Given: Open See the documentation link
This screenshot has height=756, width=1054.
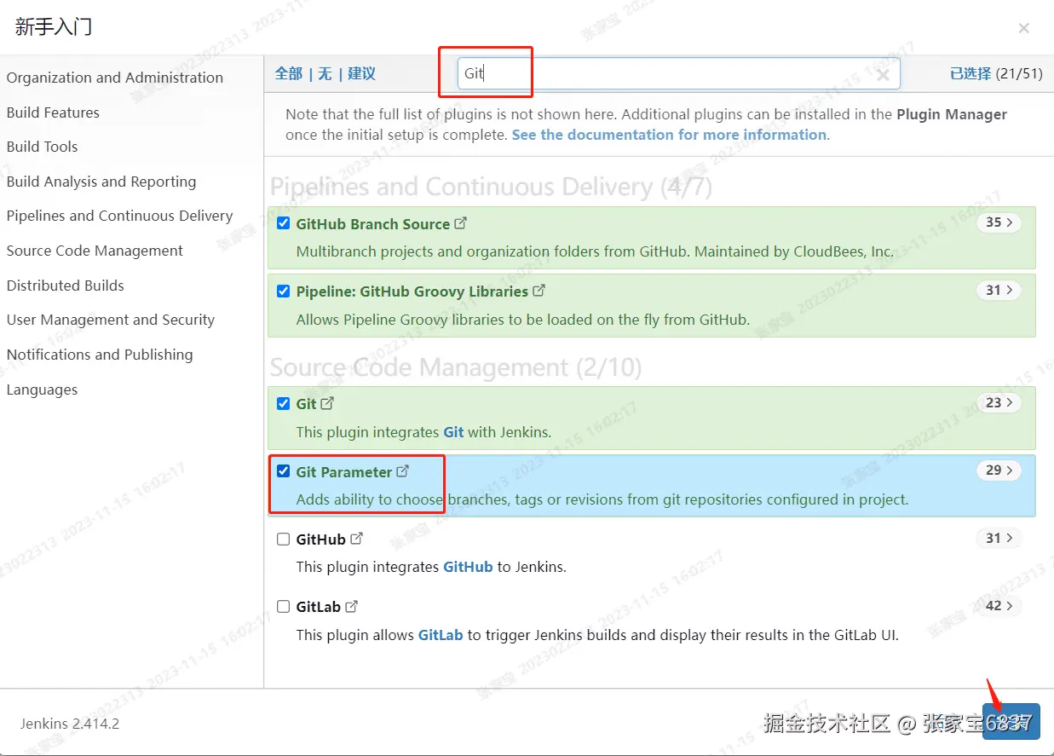Looking at the screenshot, I should point(669,135).
